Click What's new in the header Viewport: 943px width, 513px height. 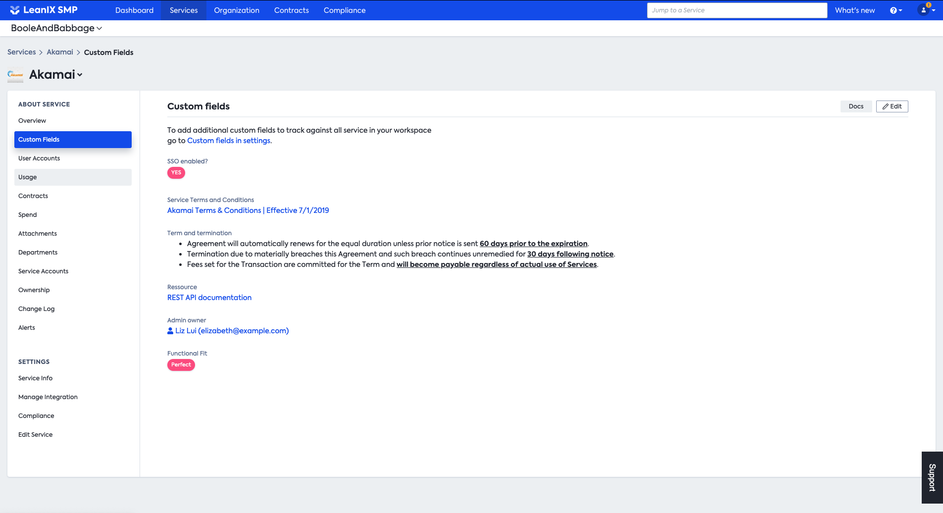coord(855,10)
